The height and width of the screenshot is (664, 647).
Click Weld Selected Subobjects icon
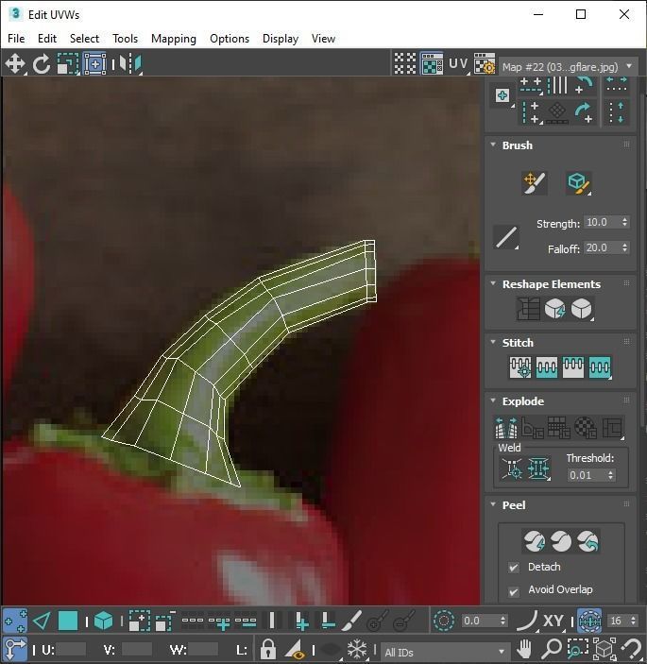(538, 468)
